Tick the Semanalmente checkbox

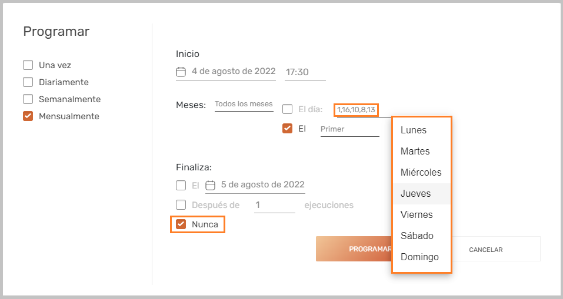pyautogui.click(x=28, y=99)
